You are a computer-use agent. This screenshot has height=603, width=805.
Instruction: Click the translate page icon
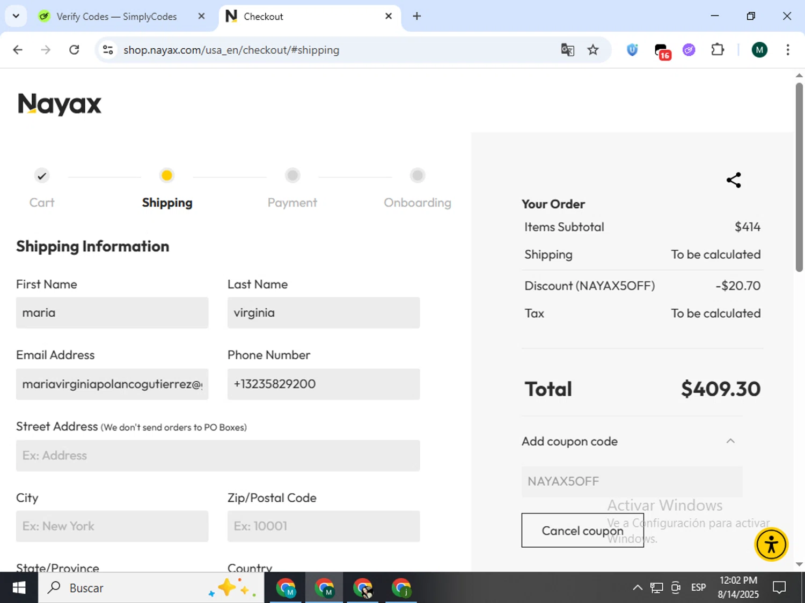[x=567, y=50]
